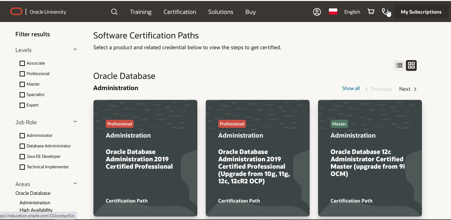Switch to list view icon
The height and width of the screenshot is (220, 451).
(399, 65)
